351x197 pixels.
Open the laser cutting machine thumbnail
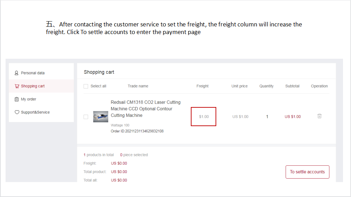[101, 117]
